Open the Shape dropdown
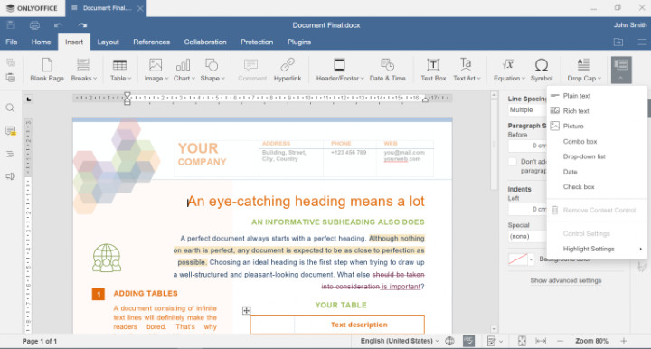This screenshot has width=651, height=349. click(212, 70)
